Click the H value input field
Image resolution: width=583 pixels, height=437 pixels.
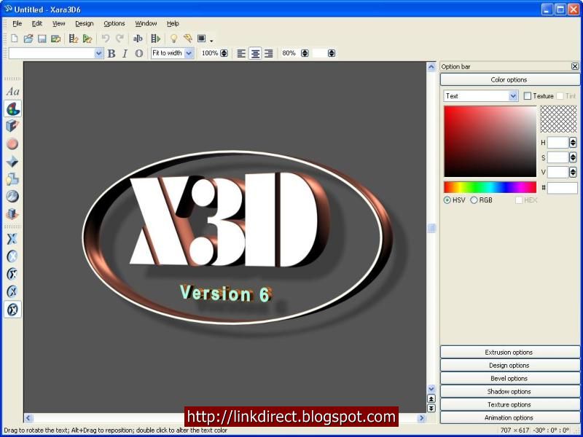coord(558,142)
